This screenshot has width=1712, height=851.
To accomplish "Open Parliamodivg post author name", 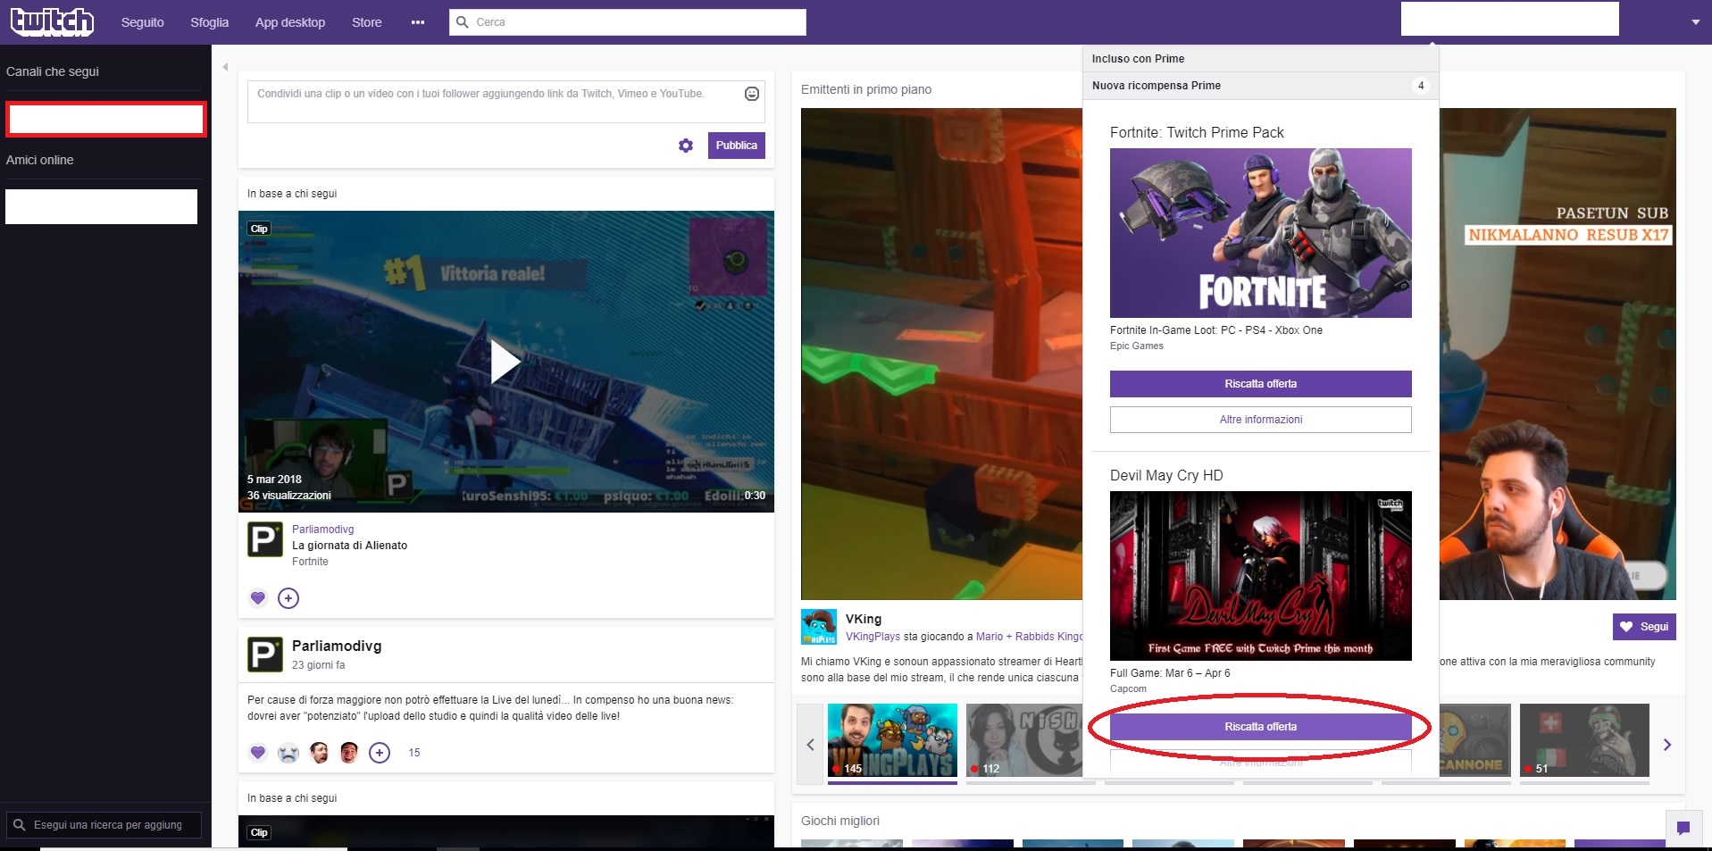I will [x=337, y=647].
